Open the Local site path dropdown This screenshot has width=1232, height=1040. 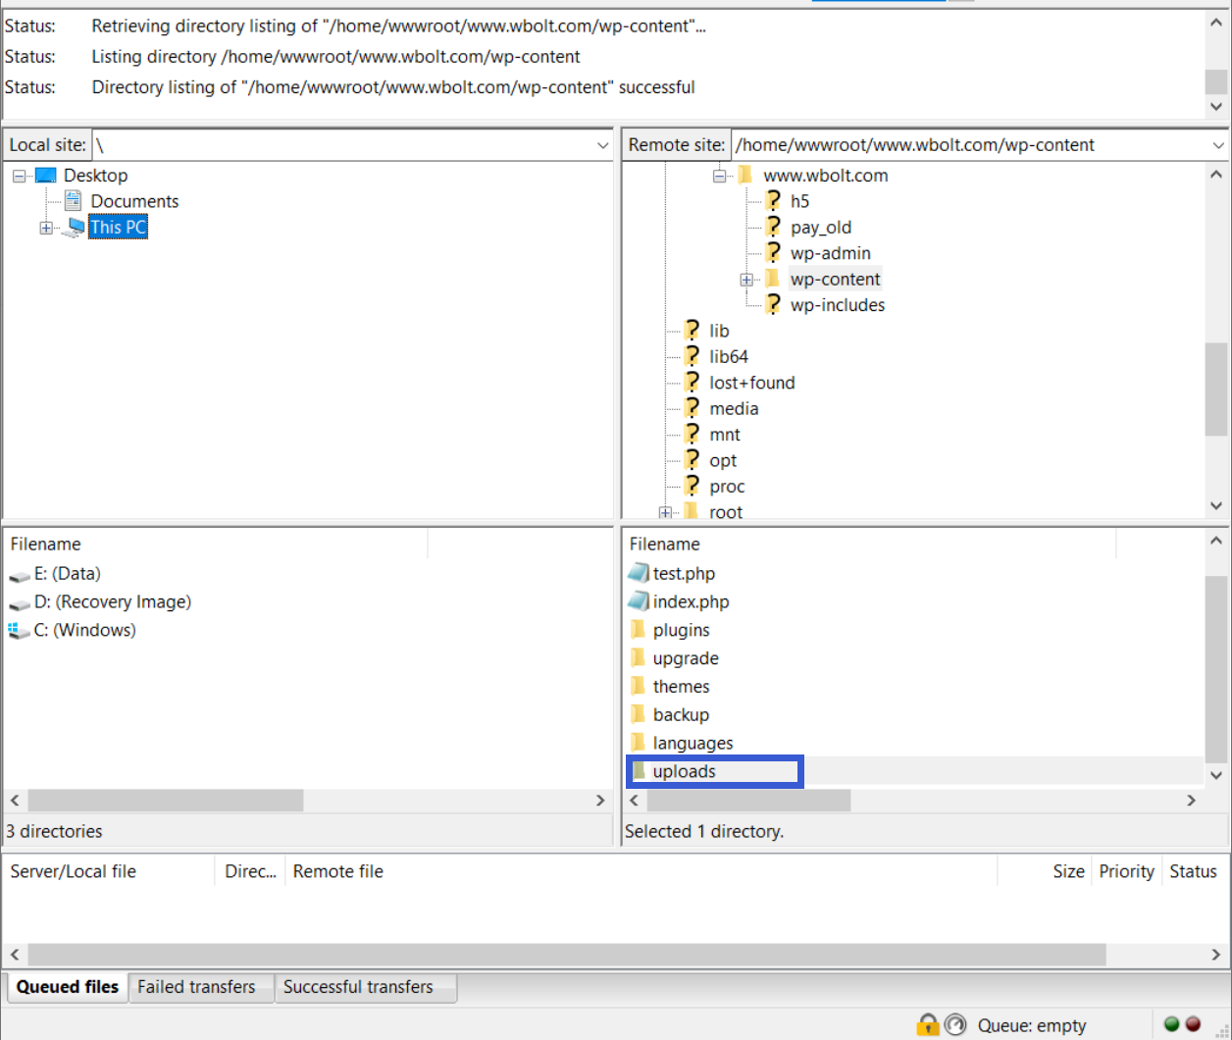602,145
